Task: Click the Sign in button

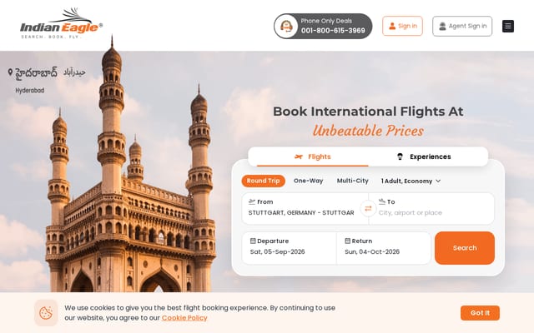Action: 402,26
